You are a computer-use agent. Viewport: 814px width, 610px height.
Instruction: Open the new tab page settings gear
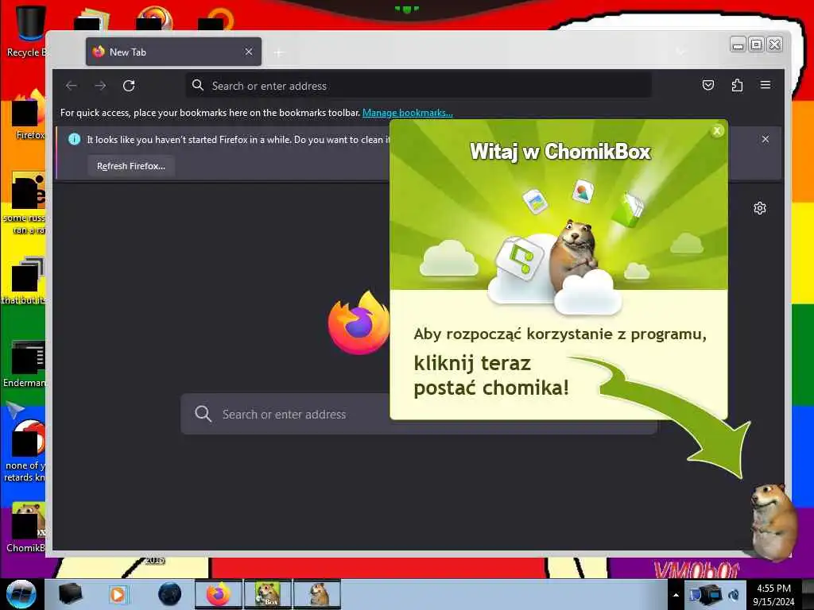tap(759, 208)
